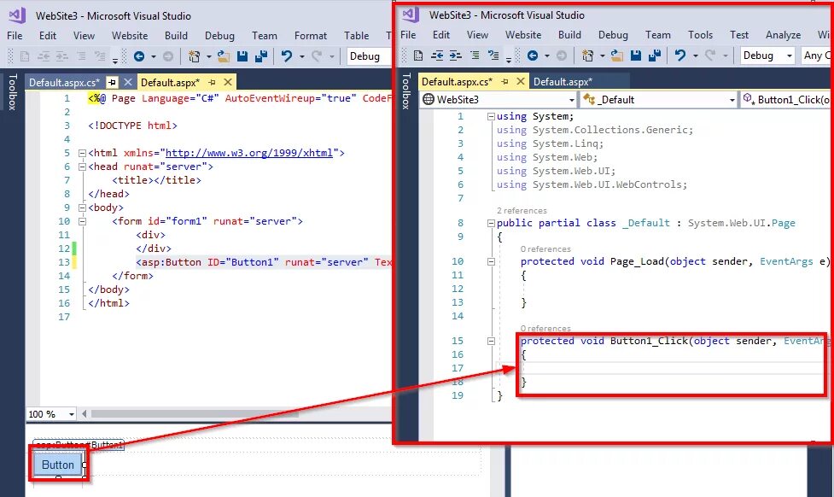This screenshot has height=497, width=834.
Task: Open the Table menu in the left window
Action: tap(356, 36)
